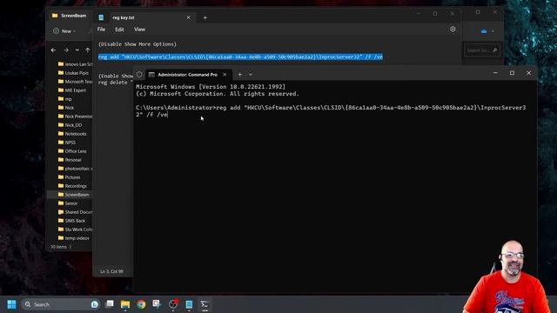The height and width of the screenshot is (313, 557).
Task: Open the MIE Expert folder
Action: [x=72, y=90]
